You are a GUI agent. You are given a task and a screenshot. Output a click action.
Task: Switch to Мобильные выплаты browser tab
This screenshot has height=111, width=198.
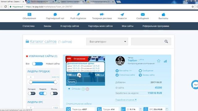tap(100, 2)
